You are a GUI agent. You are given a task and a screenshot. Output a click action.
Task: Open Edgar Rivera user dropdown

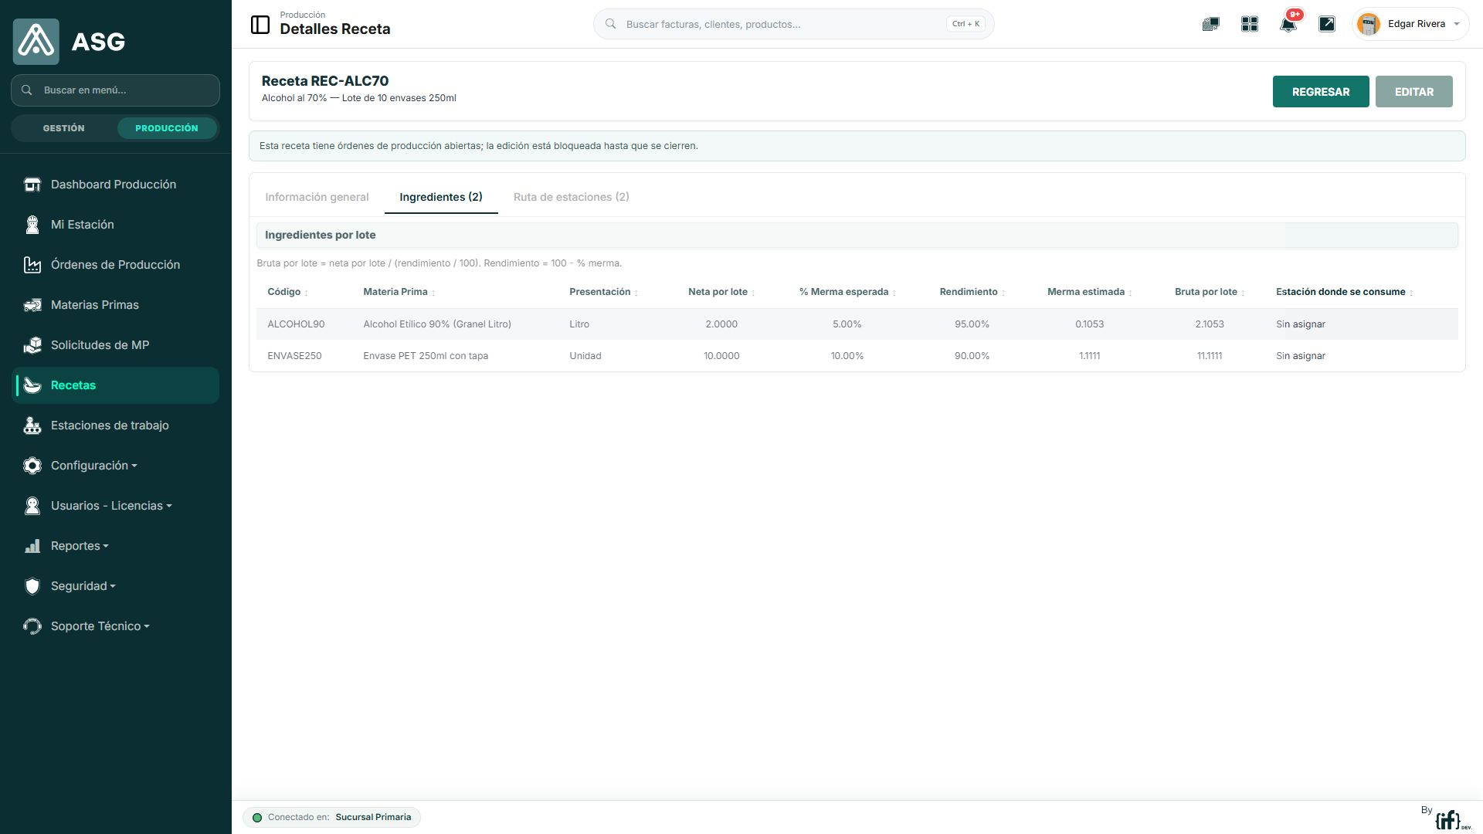click(x=1410, y=25)
